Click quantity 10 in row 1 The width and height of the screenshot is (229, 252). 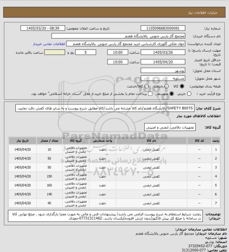(x=49, y=150)
